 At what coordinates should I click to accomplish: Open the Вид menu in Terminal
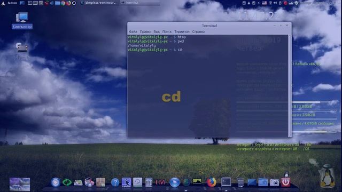tap(157, 31)
